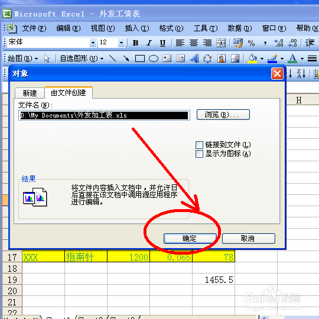Click Sort Descending Z-A icon

[x=301, y=73]
